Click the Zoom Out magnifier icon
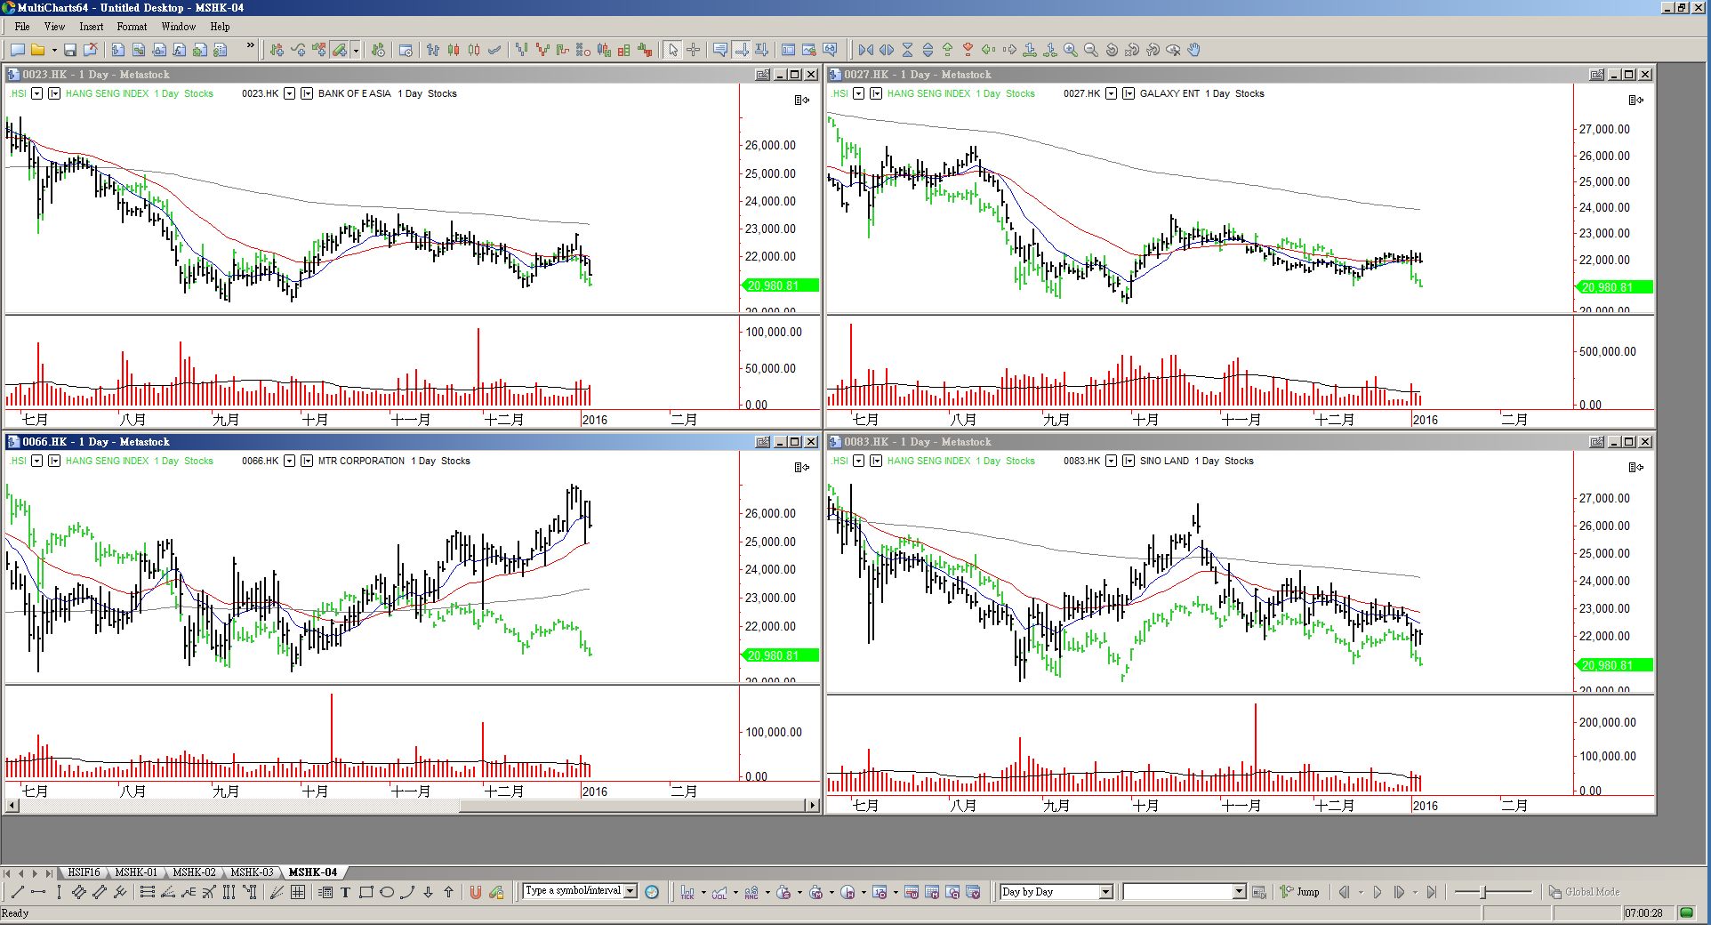 pyautogui.click(x=1091, y=50)
